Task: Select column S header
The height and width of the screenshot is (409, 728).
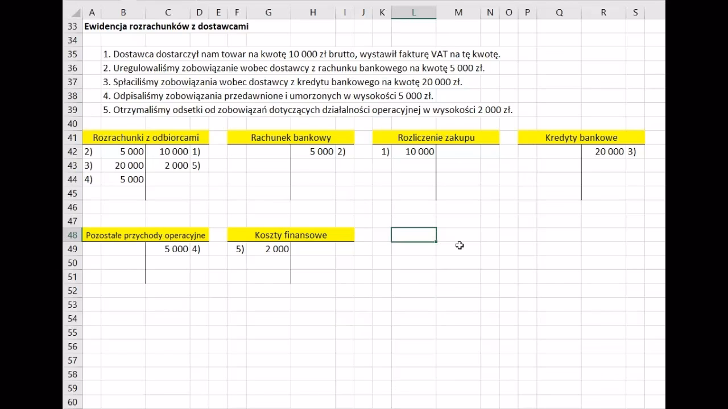Action: tap(635, 12)
